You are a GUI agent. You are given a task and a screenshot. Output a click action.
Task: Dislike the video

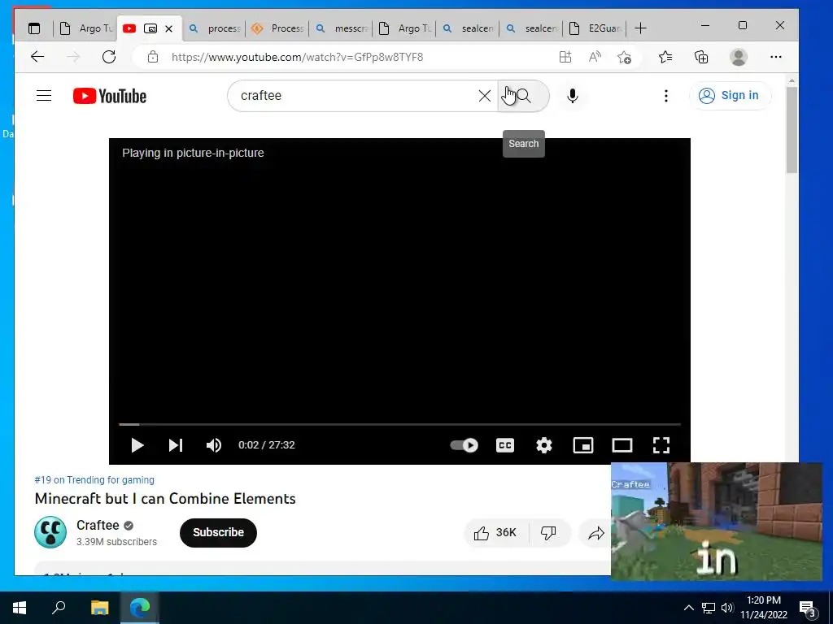coord(549,532)
